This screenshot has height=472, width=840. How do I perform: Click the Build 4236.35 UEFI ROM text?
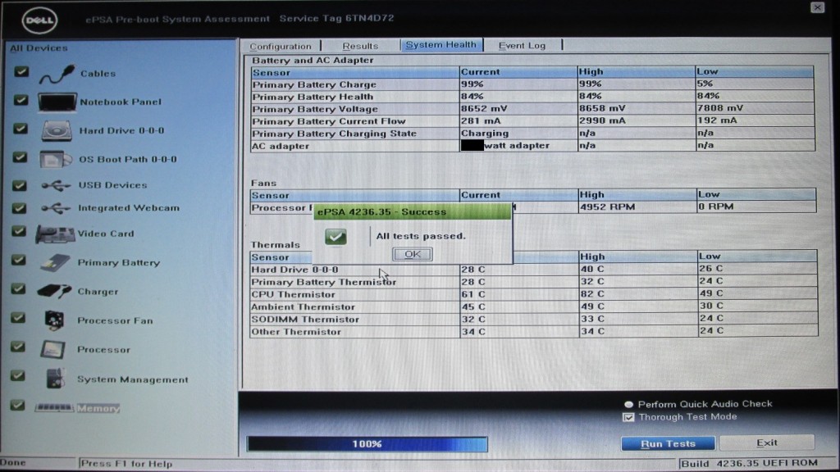[x=750, y=463]
